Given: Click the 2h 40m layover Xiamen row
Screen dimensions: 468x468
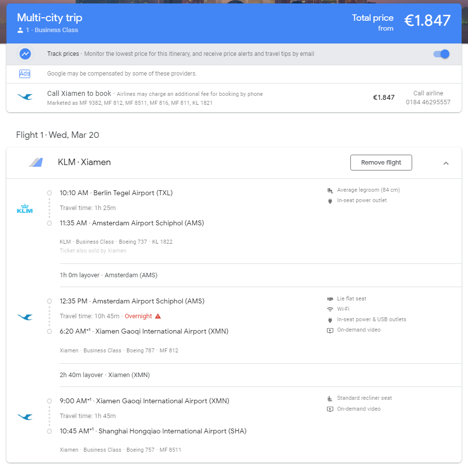Looking at the screenshot, I should pos(105,375).
